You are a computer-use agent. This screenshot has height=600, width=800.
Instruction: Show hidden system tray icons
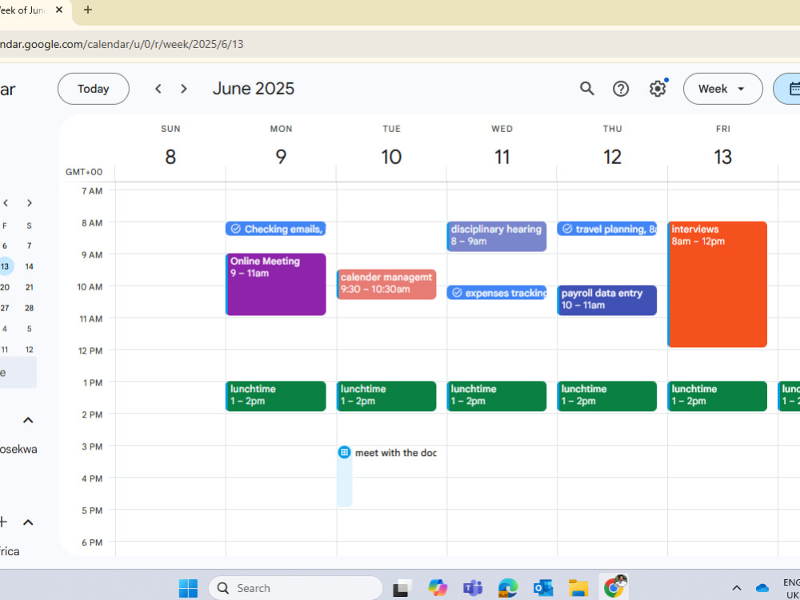click(x=737, y=588)
